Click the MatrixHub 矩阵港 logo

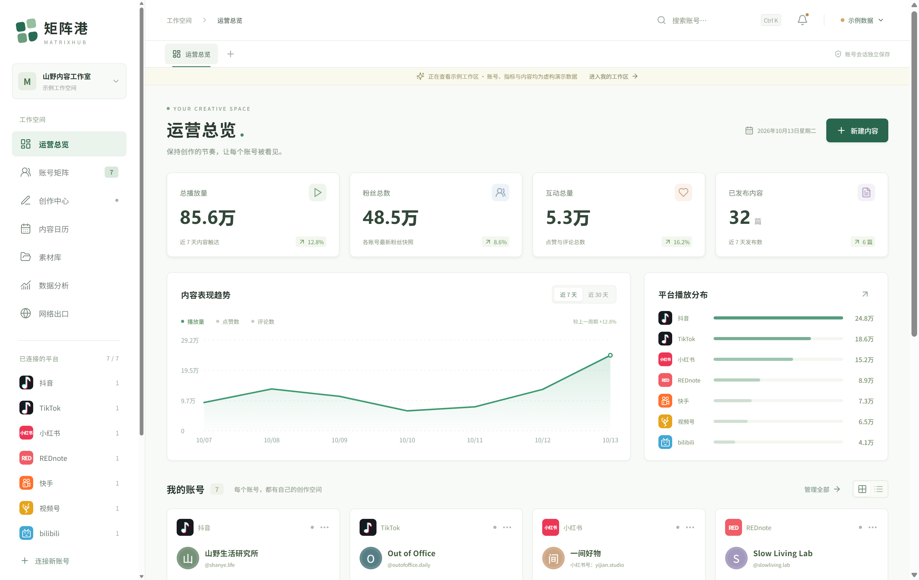52,31
